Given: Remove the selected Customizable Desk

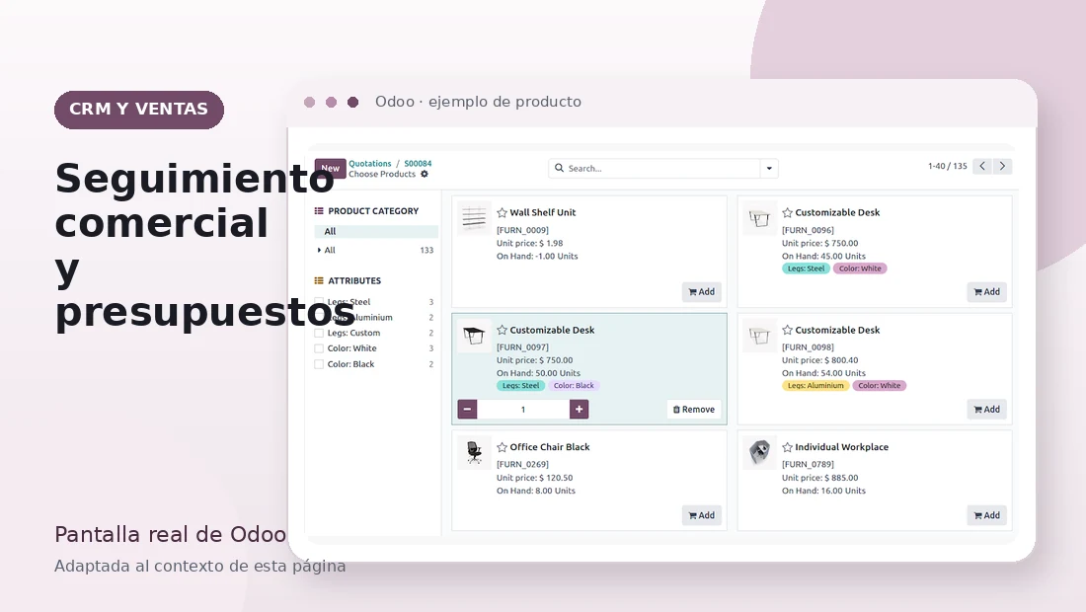Looking at the screenshot, I should click(x=694, y=410).
